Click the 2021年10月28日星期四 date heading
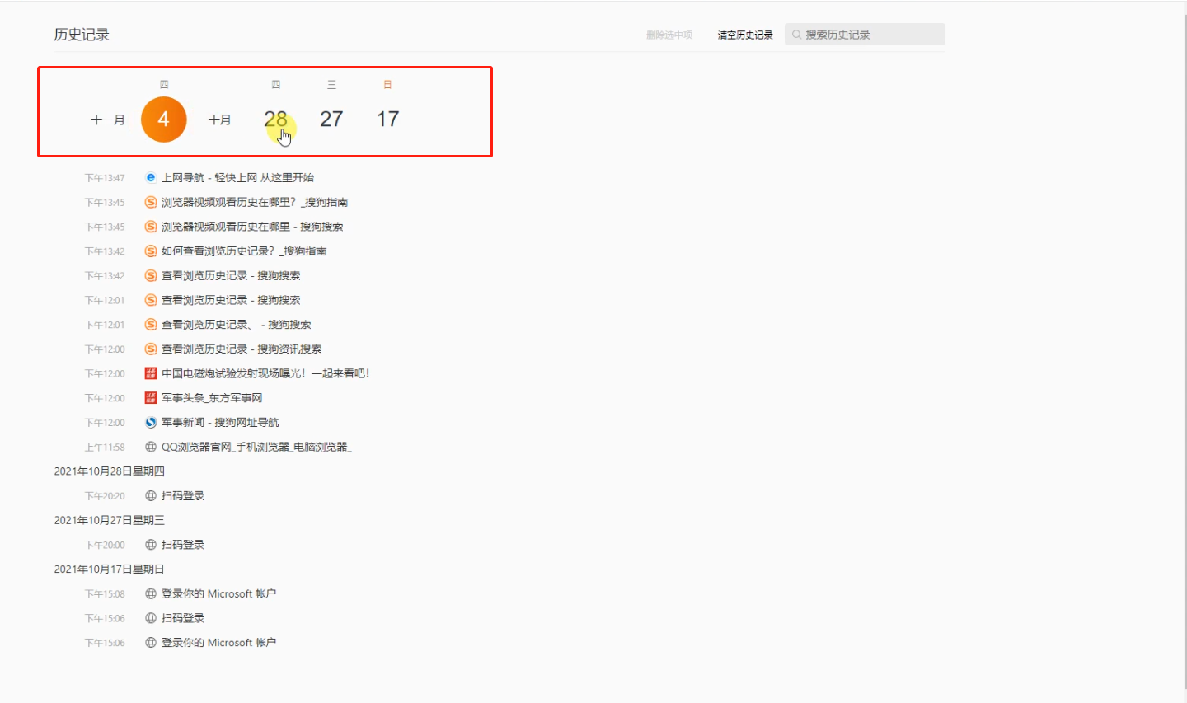 coord(110,471)
